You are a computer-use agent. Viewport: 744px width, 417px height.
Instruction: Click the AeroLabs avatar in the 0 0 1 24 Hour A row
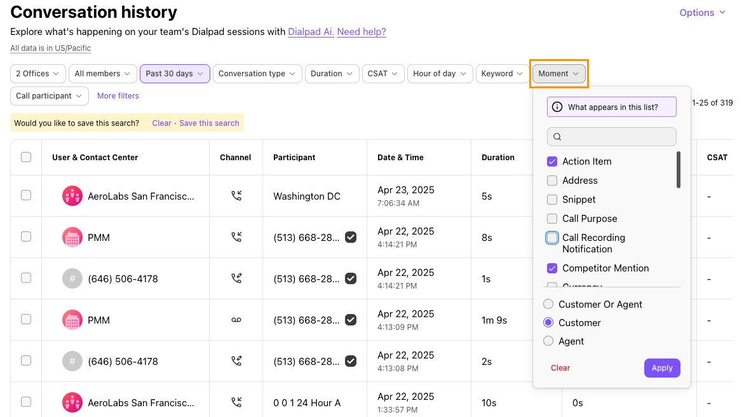pos(72,403)
